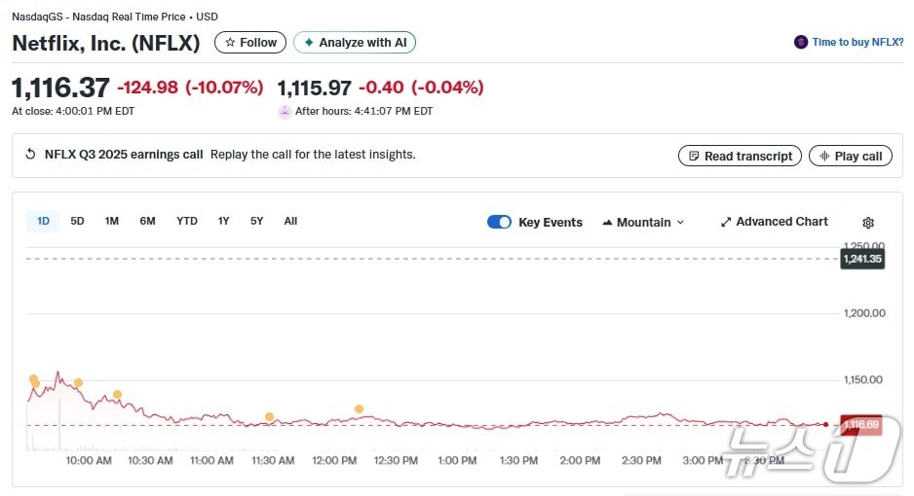Toggle the Key Events switch
This screenshot has height=496, width=914.
(499, 222)
